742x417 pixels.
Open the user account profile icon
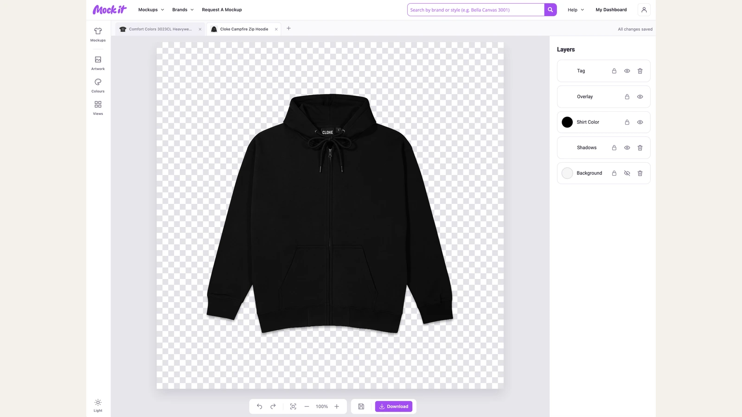pos(644,10)
